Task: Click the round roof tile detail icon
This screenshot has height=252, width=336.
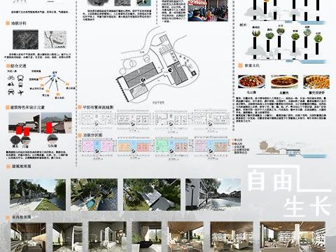Action: point(15,140)
